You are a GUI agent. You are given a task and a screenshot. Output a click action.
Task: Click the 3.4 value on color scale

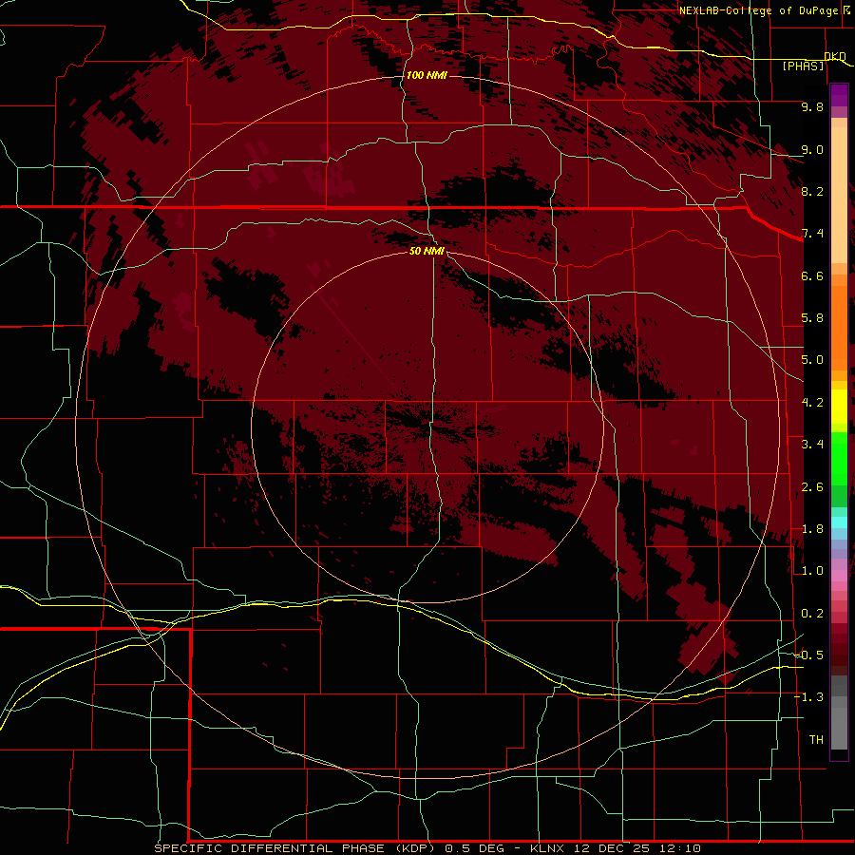812,445
